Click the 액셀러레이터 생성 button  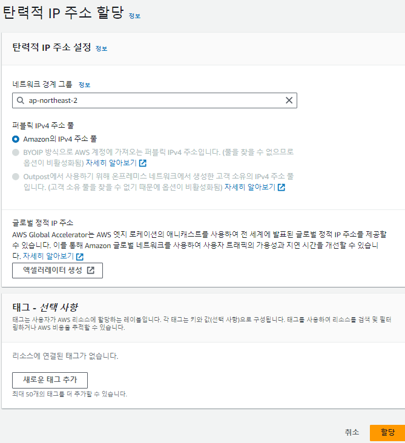pos(58,271)
